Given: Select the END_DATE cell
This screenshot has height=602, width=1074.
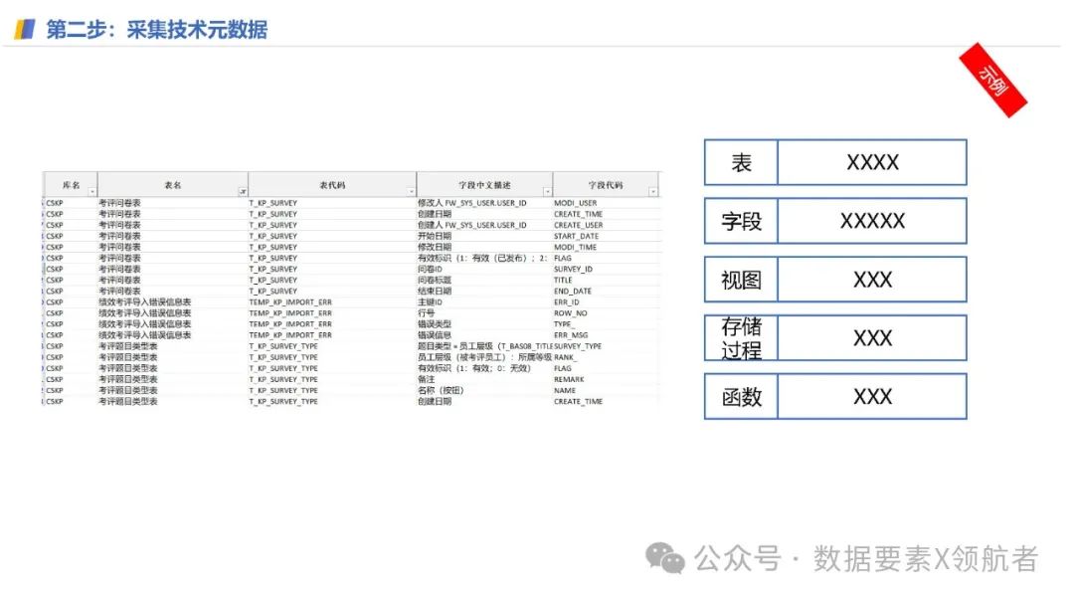Looking at the screenshot, I should click(607, 291).
